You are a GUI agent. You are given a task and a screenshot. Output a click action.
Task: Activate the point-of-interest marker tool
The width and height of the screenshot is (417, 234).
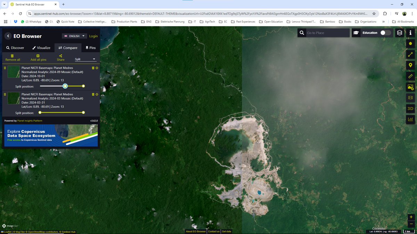click(x=410, y=65)
